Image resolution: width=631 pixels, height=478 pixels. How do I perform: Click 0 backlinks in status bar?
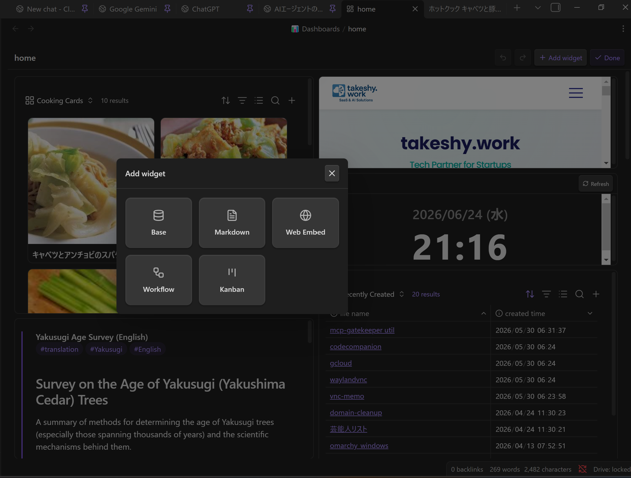pos(467,469)
